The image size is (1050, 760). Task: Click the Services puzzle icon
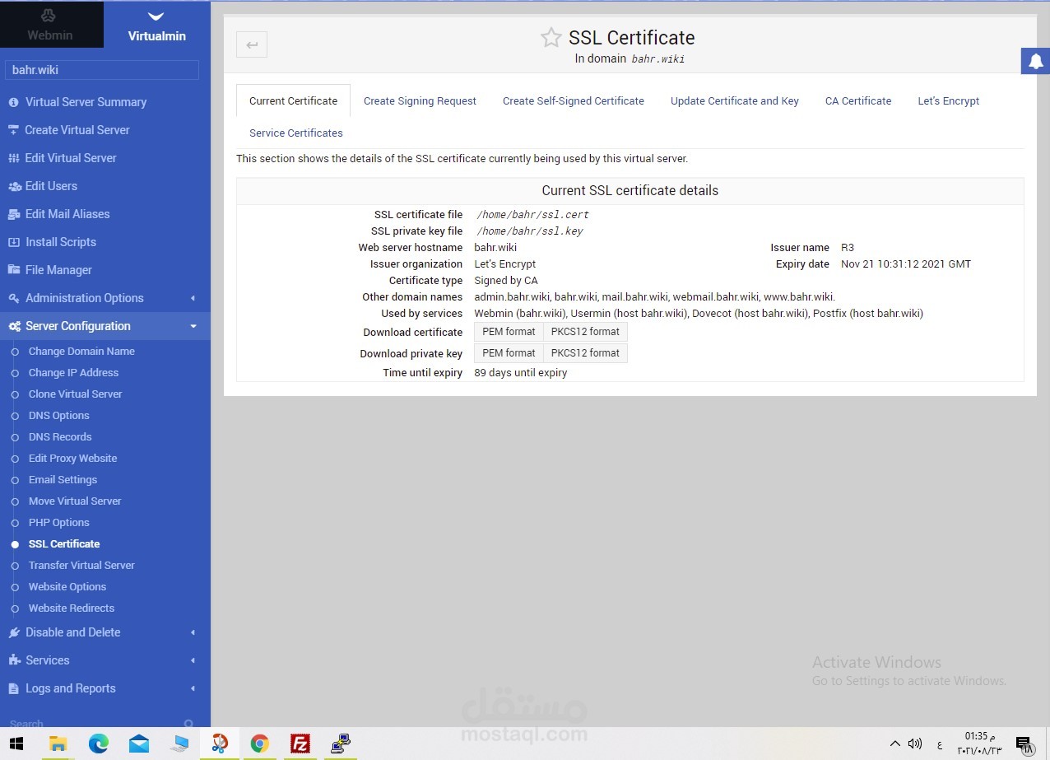[13, 660]
